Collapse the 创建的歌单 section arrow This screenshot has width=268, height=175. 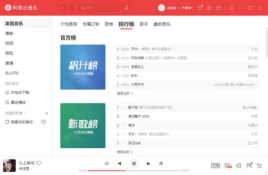click(x=25, y=113)
